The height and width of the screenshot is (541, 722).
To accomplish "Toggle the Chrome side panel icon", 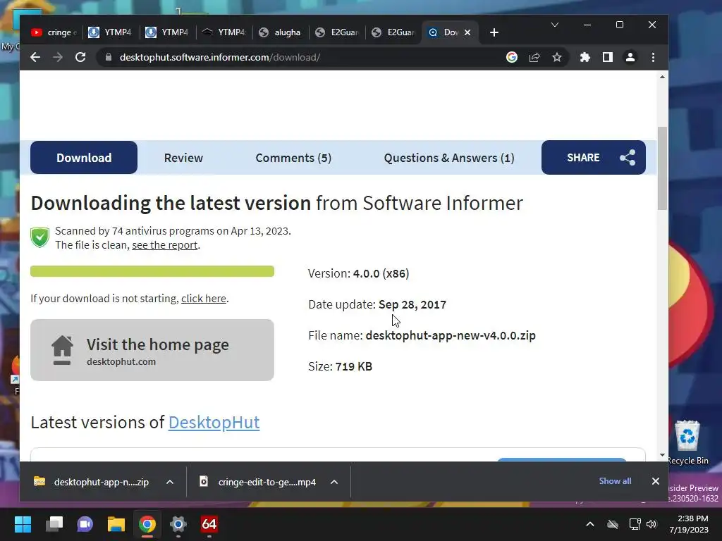I will (x=607, y=58).
